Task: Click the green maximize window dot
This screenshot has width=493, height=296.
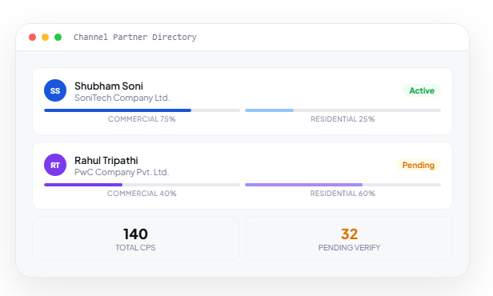Action: (x=58, y=37)
